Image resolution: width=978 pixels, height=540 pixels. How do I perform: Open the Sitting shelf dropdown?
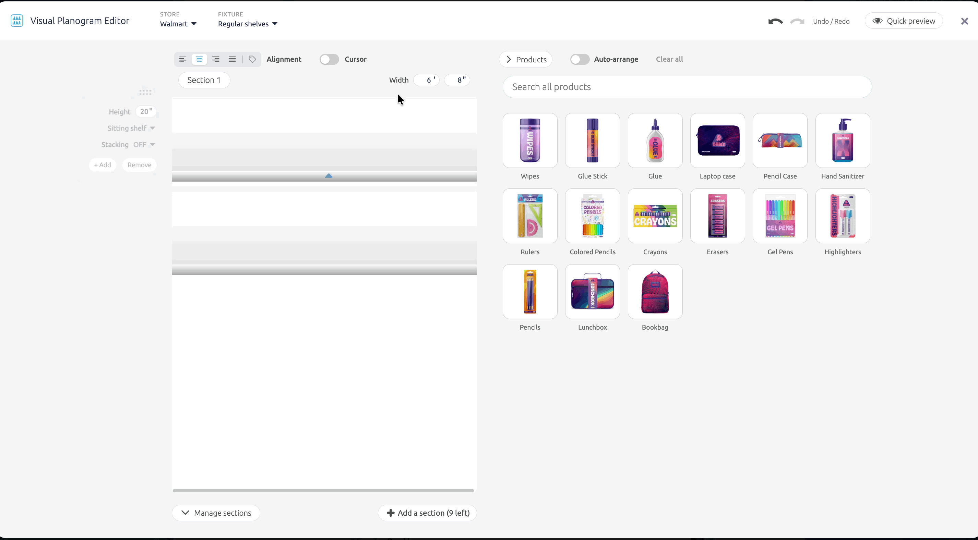[131, 128]
